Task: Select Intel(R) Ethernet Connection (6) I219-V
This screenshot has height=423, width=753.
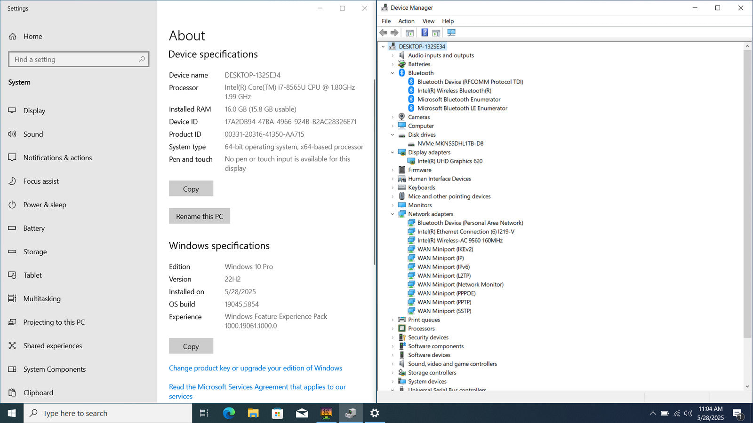Action: click(x=466, y=232)
